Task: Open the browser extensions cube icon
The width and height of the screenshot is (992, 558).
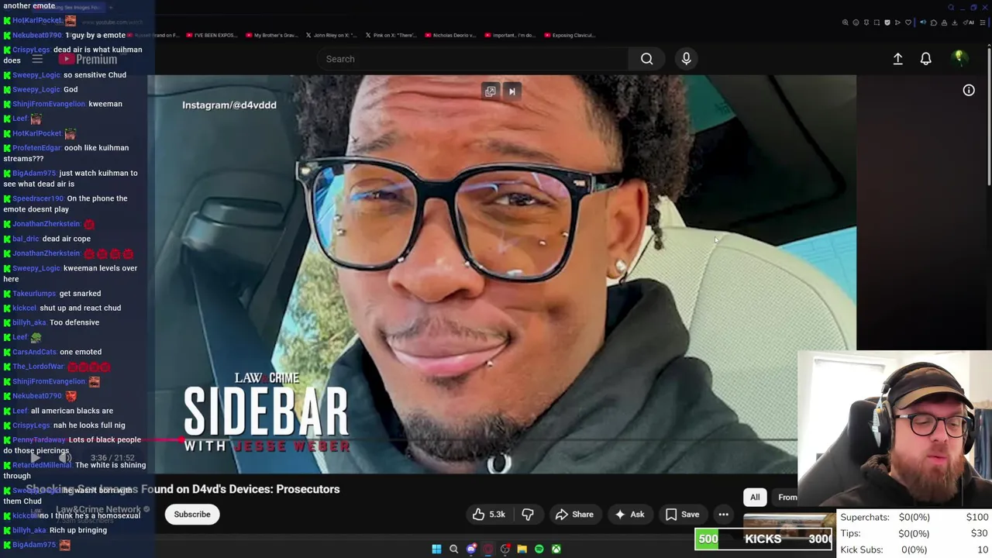Action: 934,22
